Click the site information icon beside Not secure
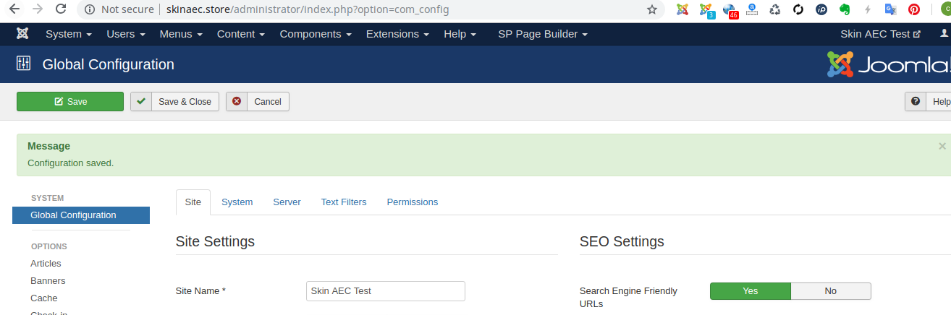 click(x=90, y=9)
